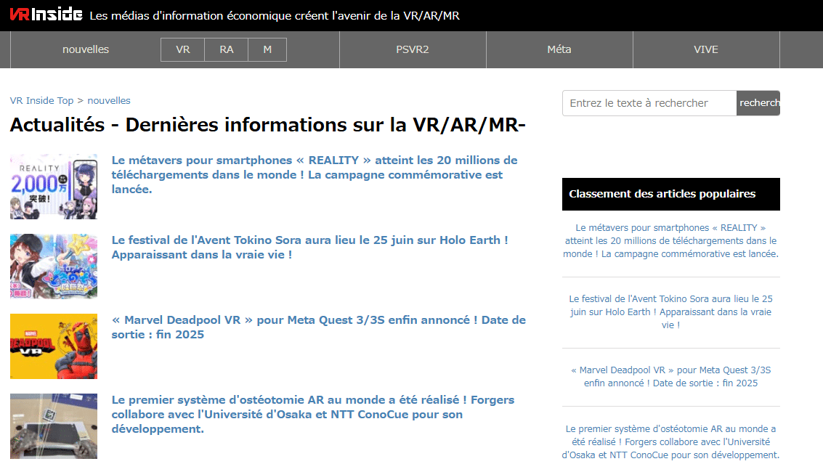
Task: Focus the search text field
Action: (x=649, y=103)
